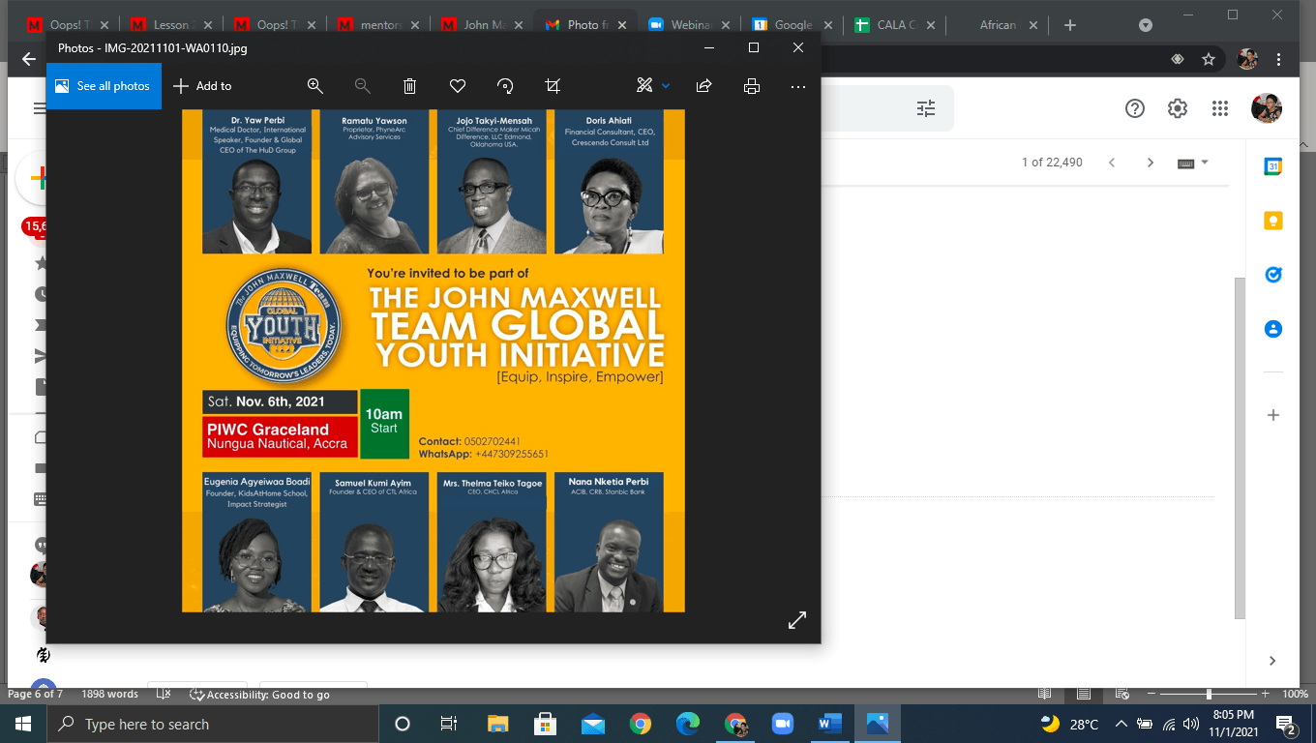Image resolution: width=1316 pixels, height=743 pixels.
Task: Click Accessibility: Good to go status
Action: (259, 694)
